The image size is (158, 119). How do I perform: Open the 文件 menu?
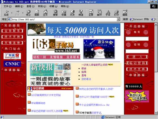coord(8,6)
